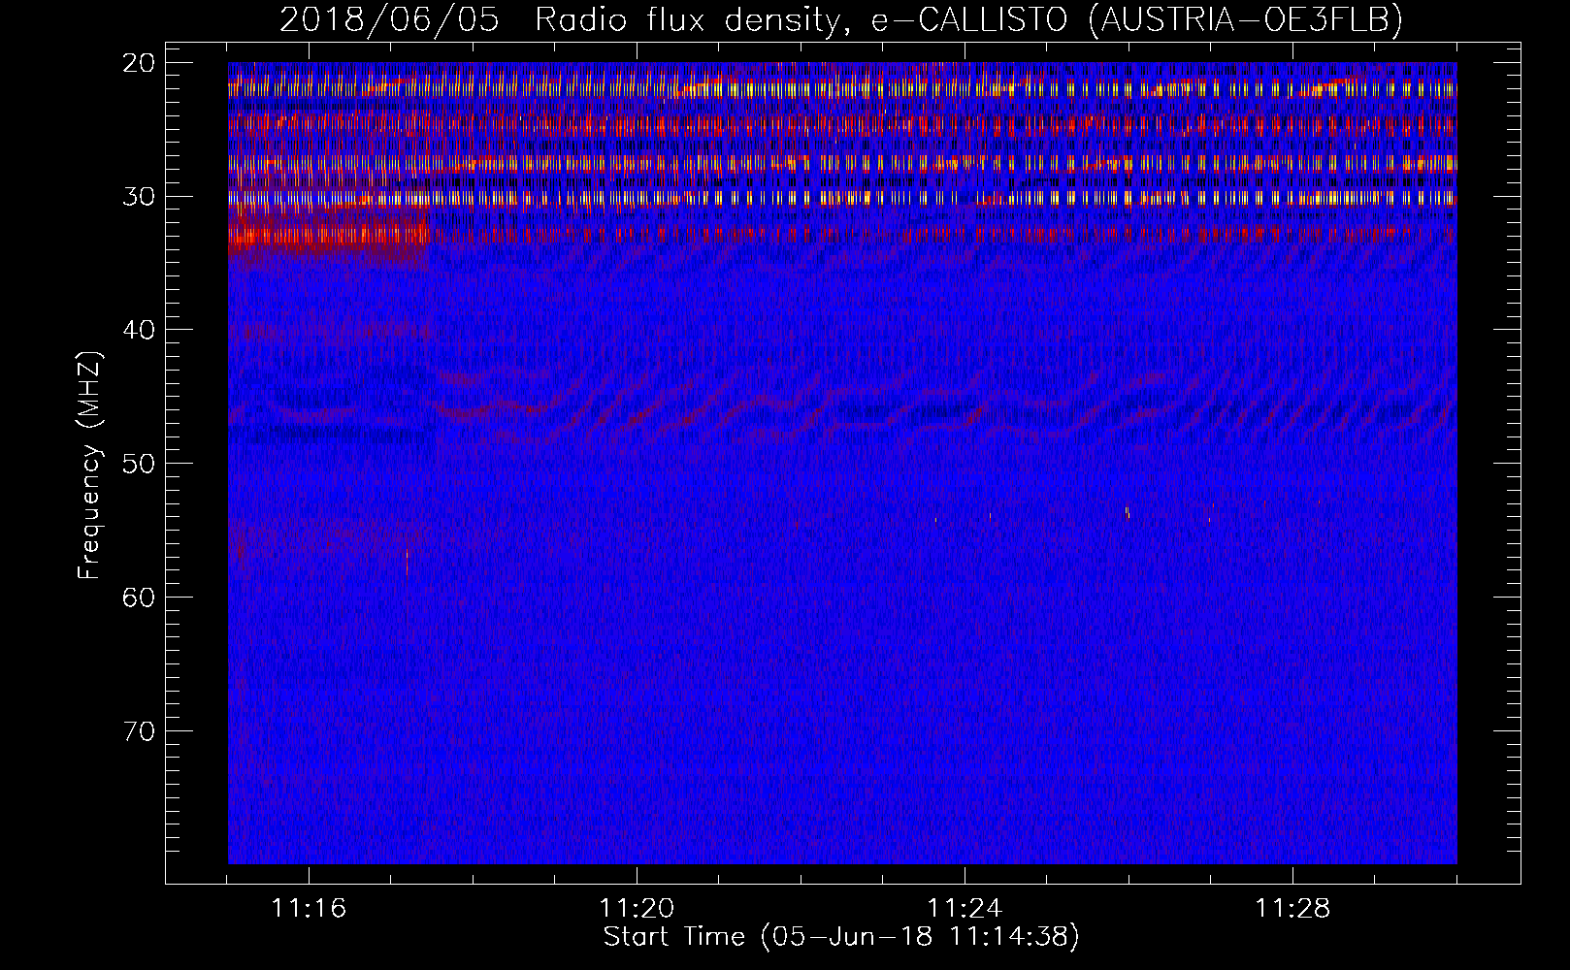The height and width of the screenshot is (970, 1570).
Task: Click the frequency tick label '20'
Action: (x=140, y=63)
